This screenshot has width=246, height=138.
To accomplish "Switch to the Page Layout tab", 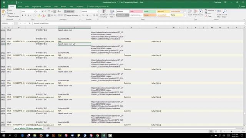I will point(37,7).
